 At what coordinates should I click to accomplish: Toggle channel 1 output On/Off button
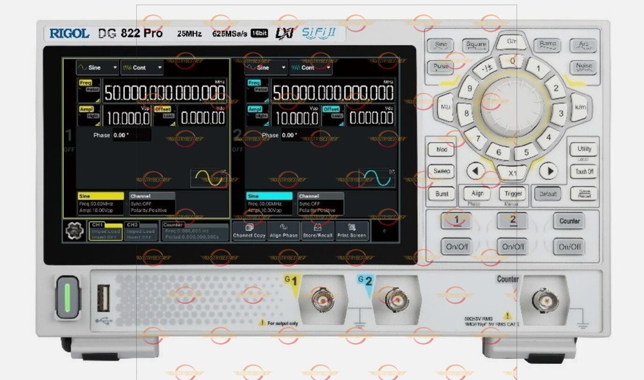(456, 247)
